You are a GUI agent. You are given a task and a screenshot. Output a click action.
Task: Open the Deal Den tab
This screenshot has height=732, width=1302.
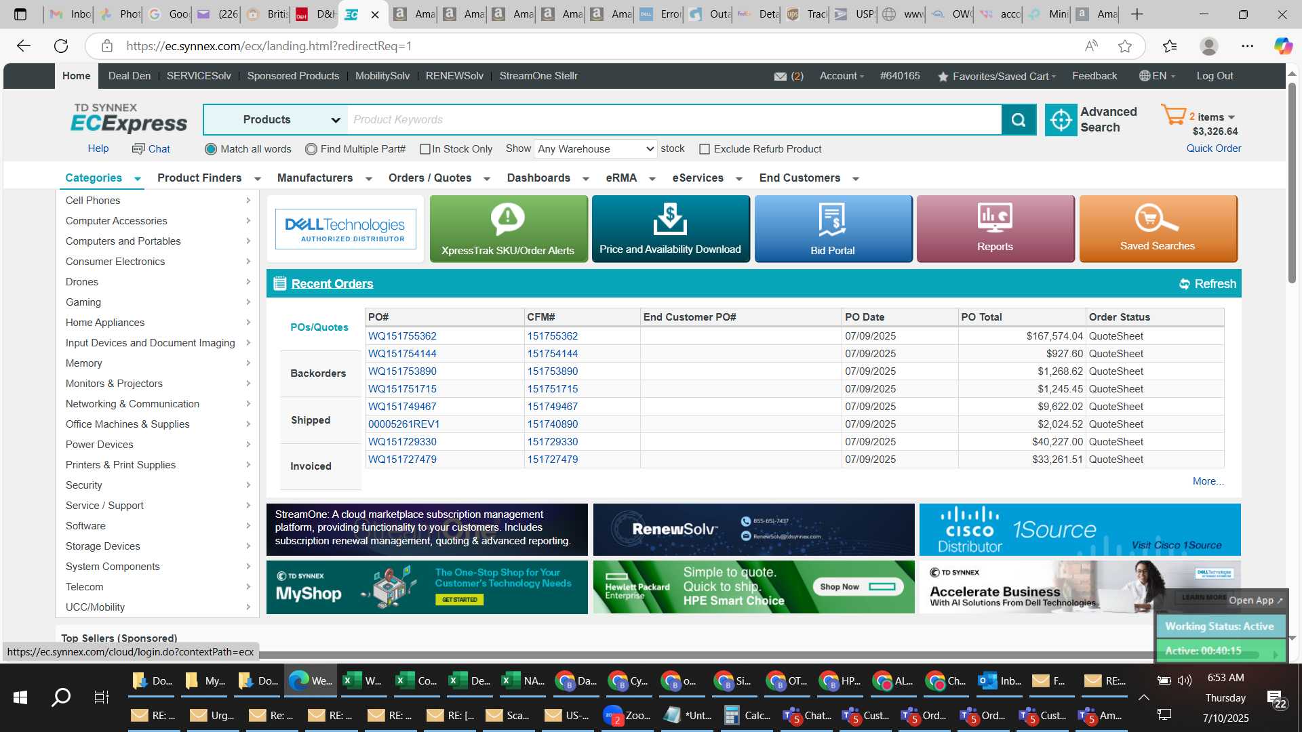point(130,76)
